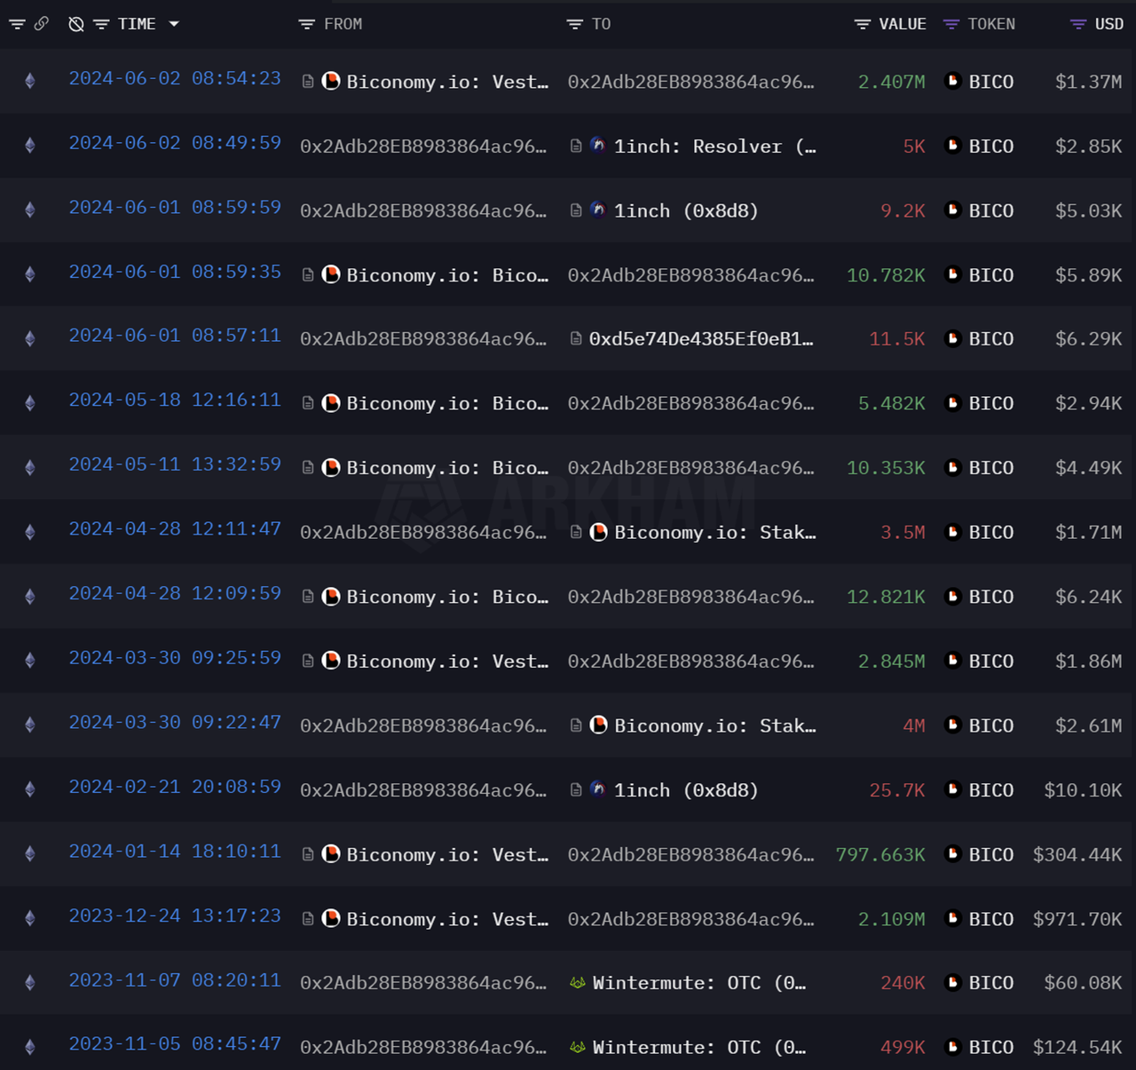Image resolution: width=1136 pixels, height=1070 pixels.
Task: Click Ethereum icon on 2024-06-02 08:54:23 row
Action: 30,82
